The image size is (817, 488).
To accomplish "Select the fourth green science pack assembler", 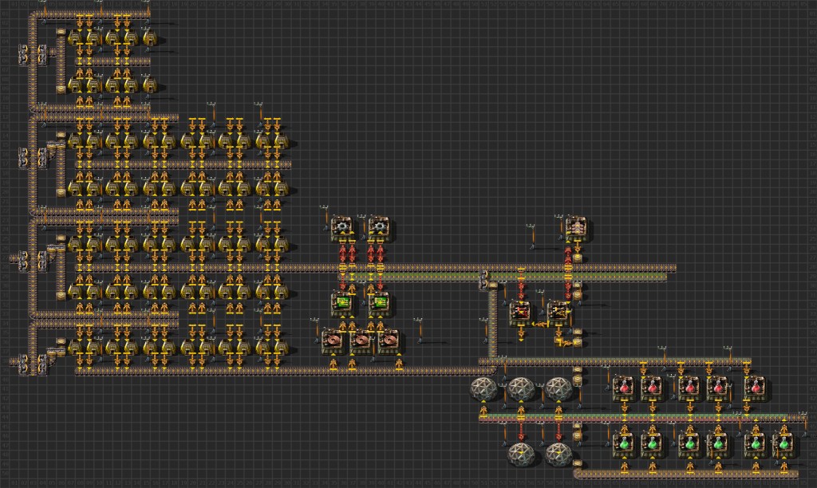I will (717, 445).
